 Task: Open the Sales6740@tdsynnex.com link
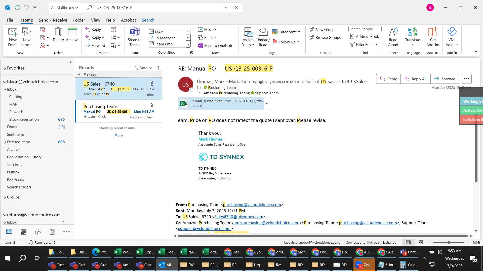point(239,217)
